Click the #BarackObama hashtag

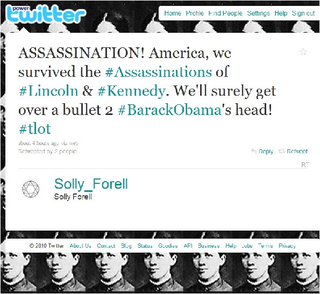170,110
